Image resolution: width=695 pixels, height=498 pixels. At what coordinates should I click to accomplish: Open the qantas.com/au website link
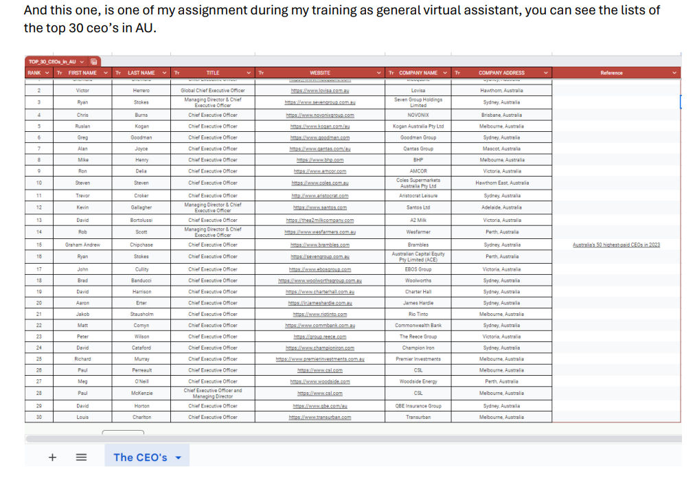click(319, 149)
